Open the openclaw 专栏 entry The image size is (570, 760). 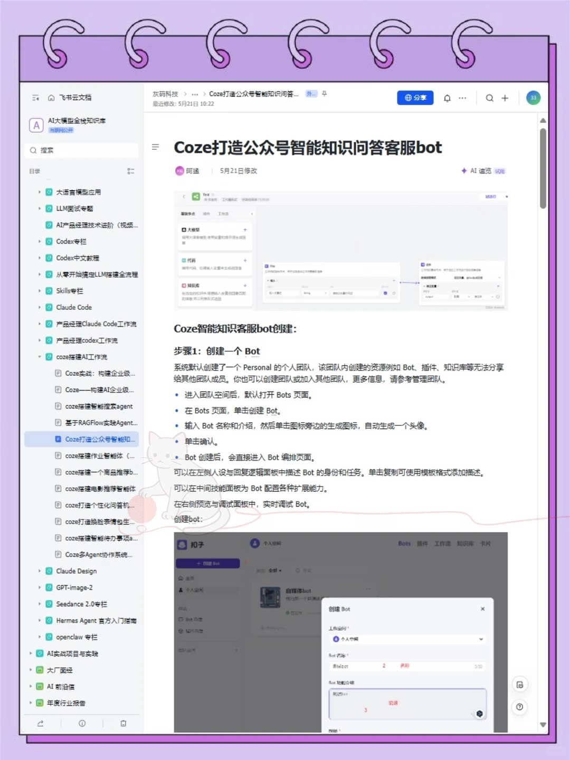[x=77, y=637]
